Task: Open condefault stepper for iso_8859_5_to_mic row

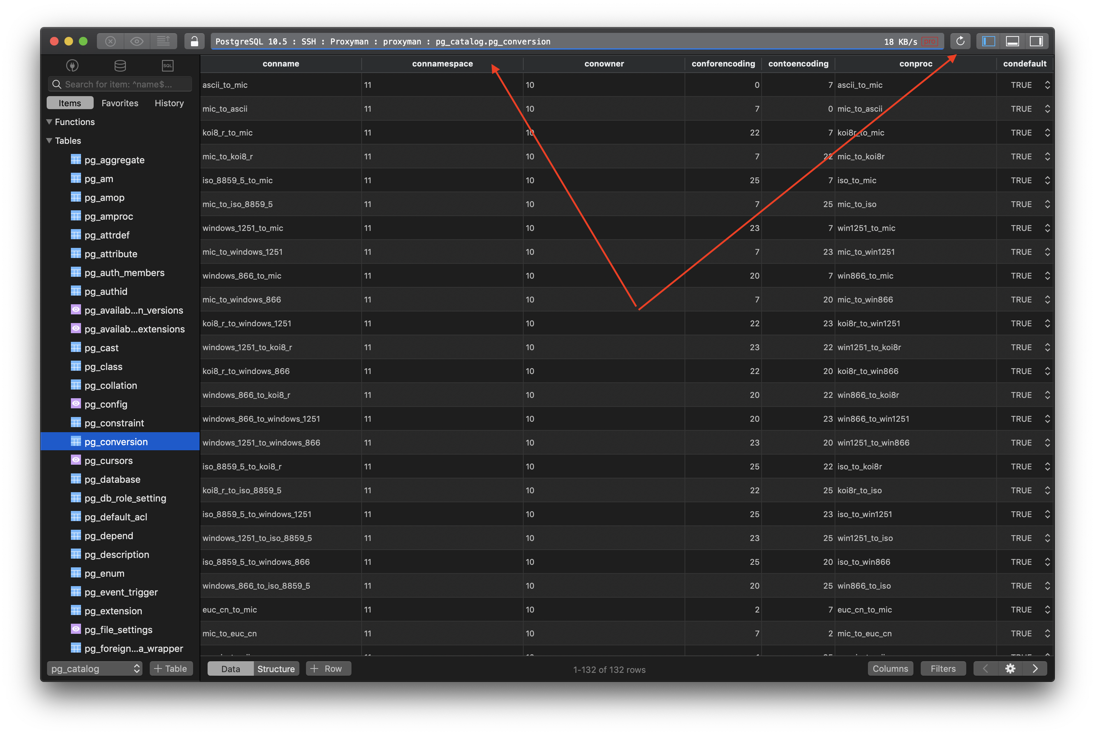Action: (1047, 180)
